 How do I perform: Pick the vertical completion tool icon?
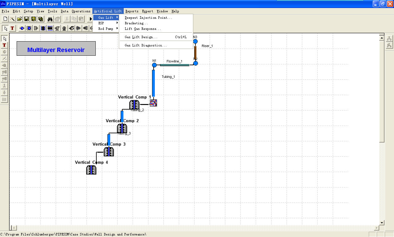[43, 28]
